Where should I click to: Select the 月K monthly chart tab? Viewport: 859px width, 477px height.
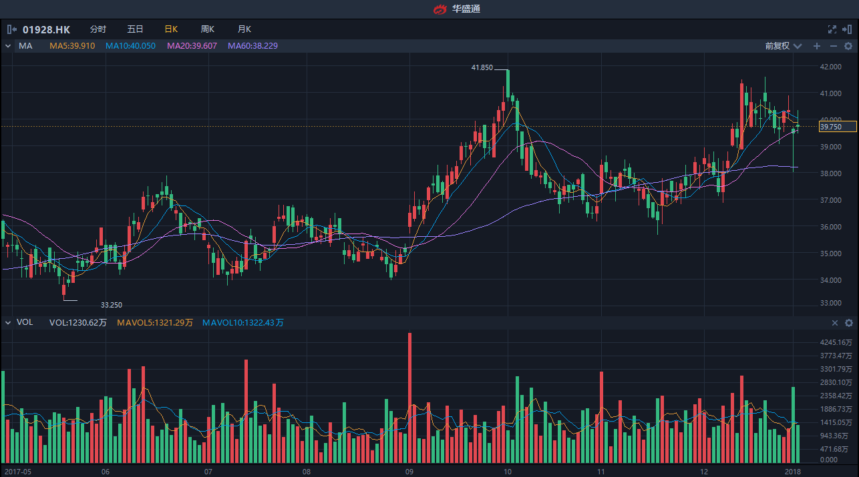point(244,29)
